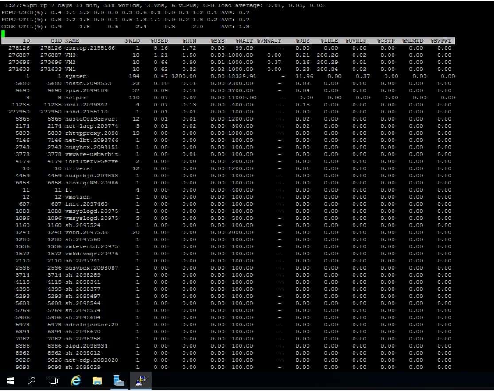Screen dimensions: 494x391
Task: Select the VM3 row name
Action: click(70, 55)
